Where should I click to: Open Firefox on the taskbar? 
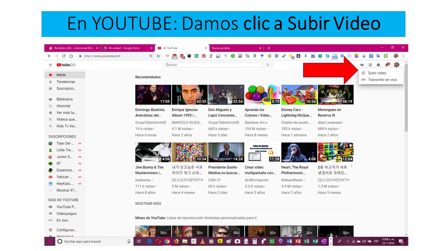point(176,241)
